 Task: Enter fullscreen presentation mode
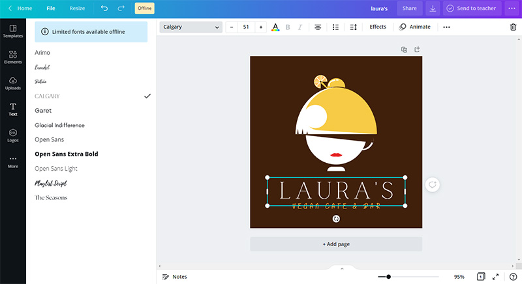(x=495, y=277)
